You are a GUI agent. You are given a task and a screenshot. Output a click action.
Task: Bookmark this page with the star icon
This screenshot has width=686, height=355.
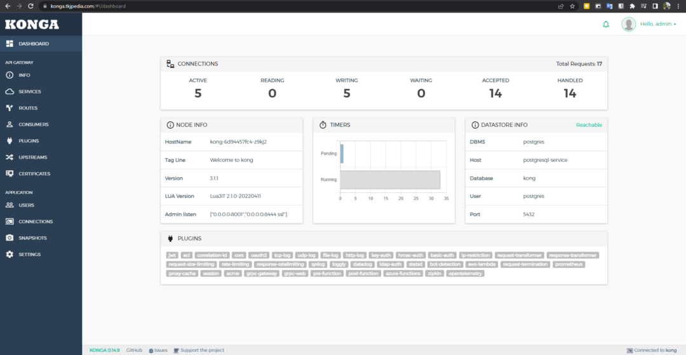pos(572,6)
